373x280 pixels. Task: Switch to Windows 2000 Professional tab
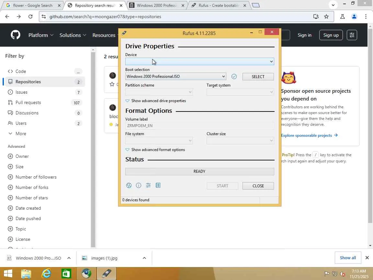[x=156, y=5]
